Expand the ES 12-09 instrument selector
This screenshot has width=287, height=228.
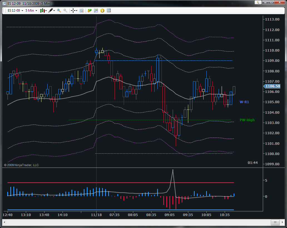tap(15, 11)
